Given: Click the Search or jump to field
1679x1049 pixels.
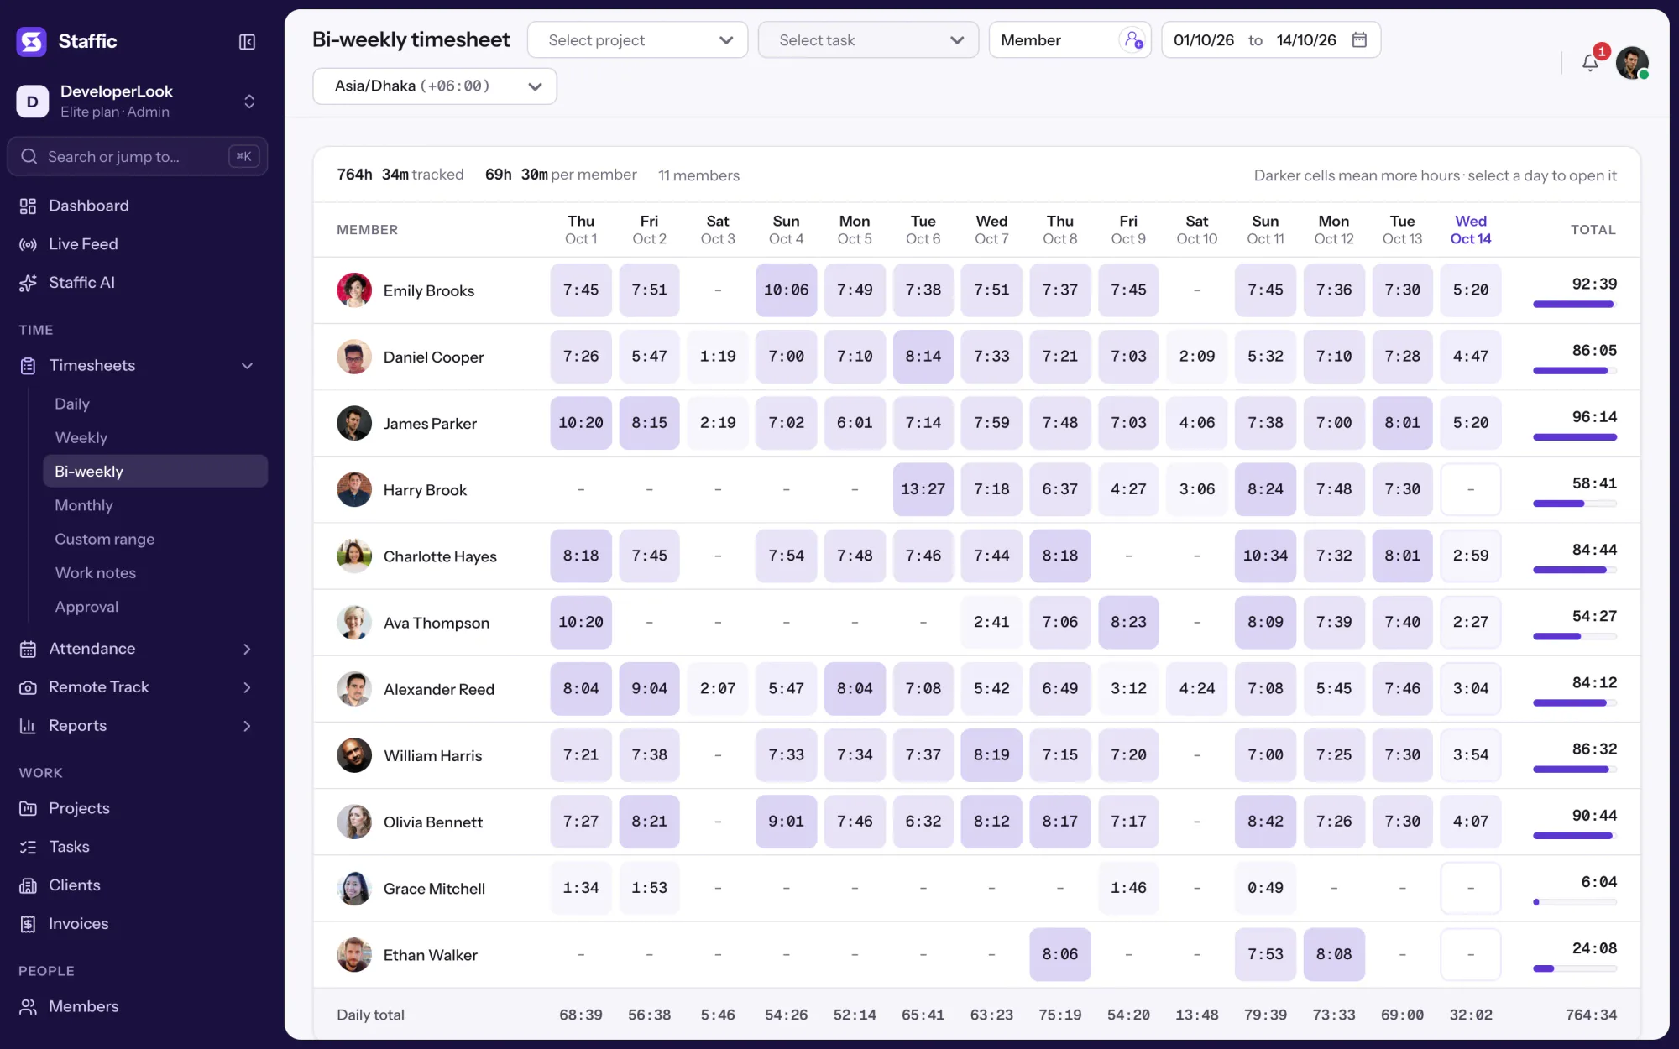Looking at the screenshot, I should tap(138, 157).
